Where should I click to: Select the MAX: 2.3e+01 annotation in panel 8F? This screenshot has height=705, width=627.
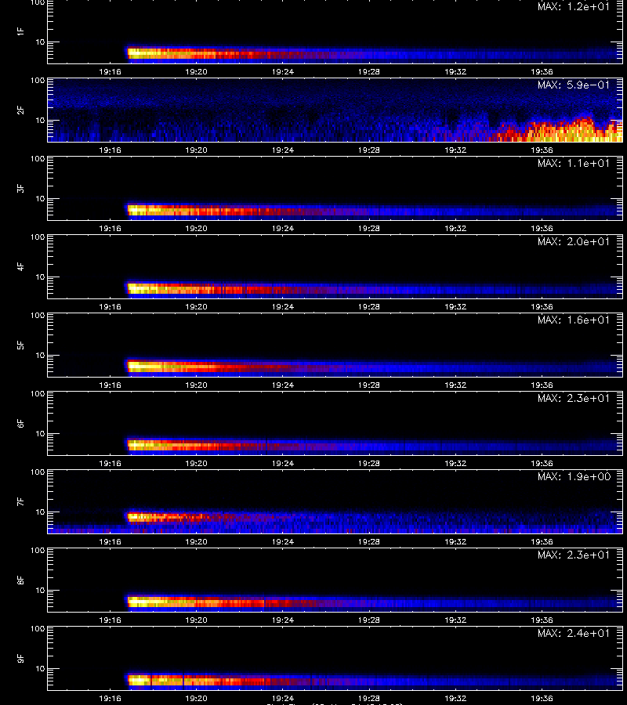coord(574,555)
